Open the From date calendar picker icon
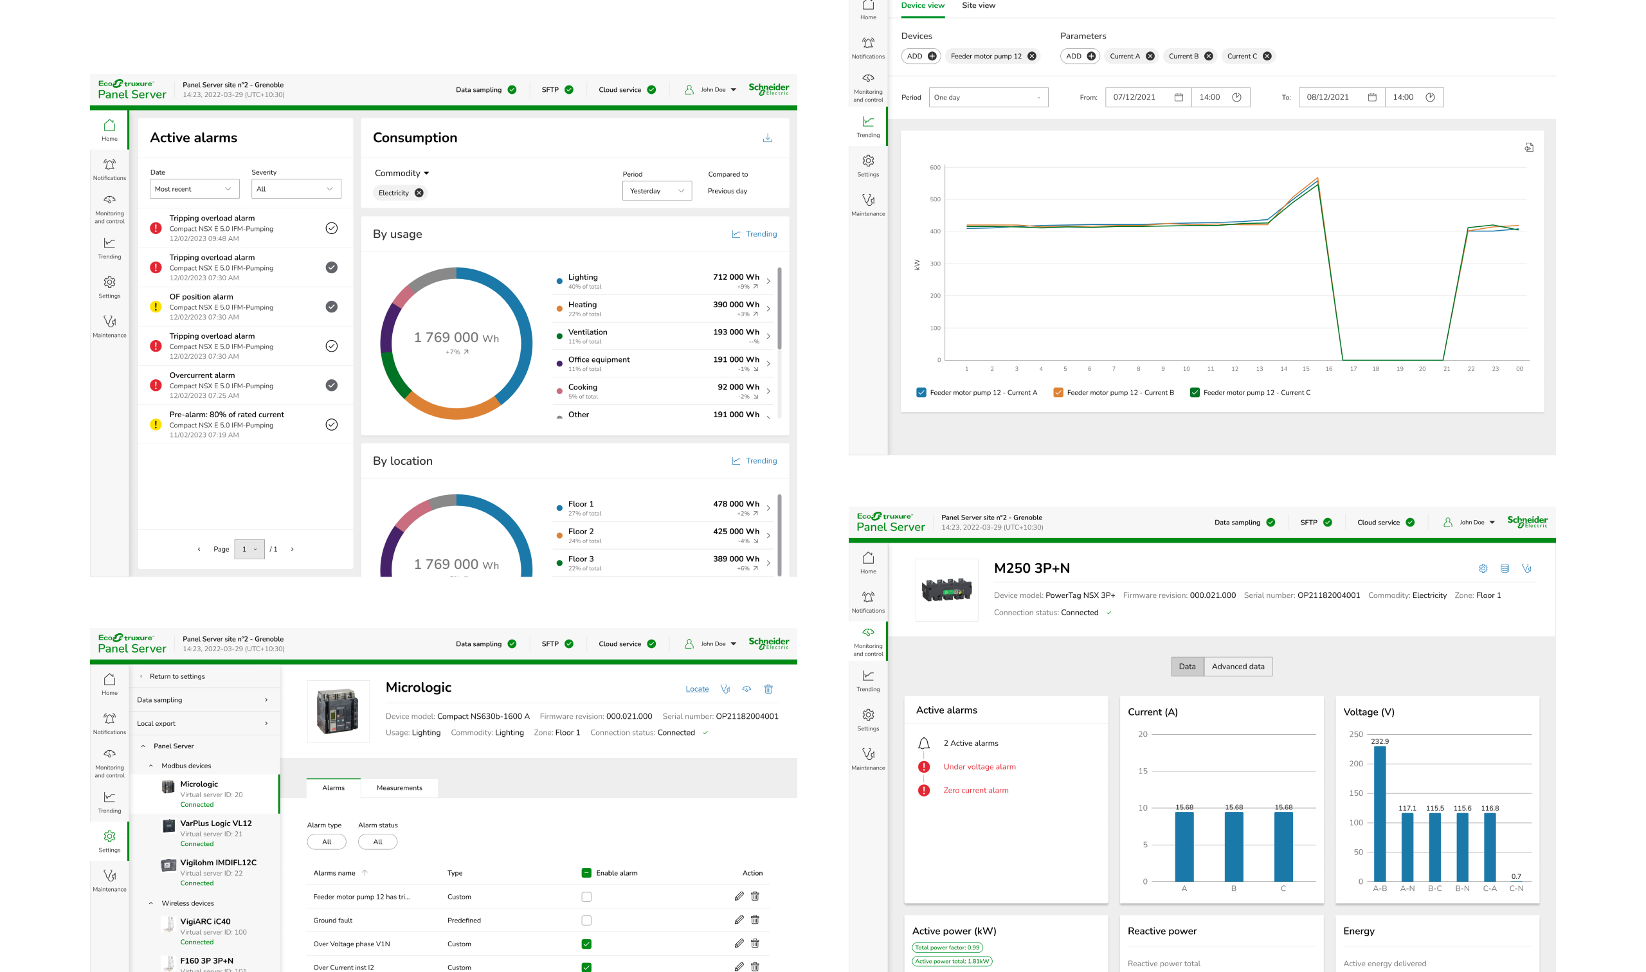This screenshot has width=1646, height=972. point(1179,97)
